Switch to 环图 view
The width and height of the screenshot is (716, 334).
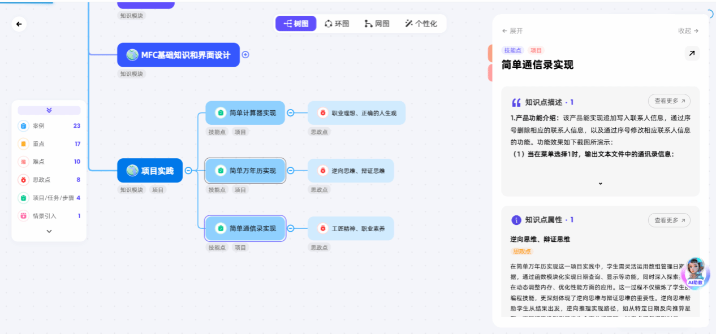337,24
